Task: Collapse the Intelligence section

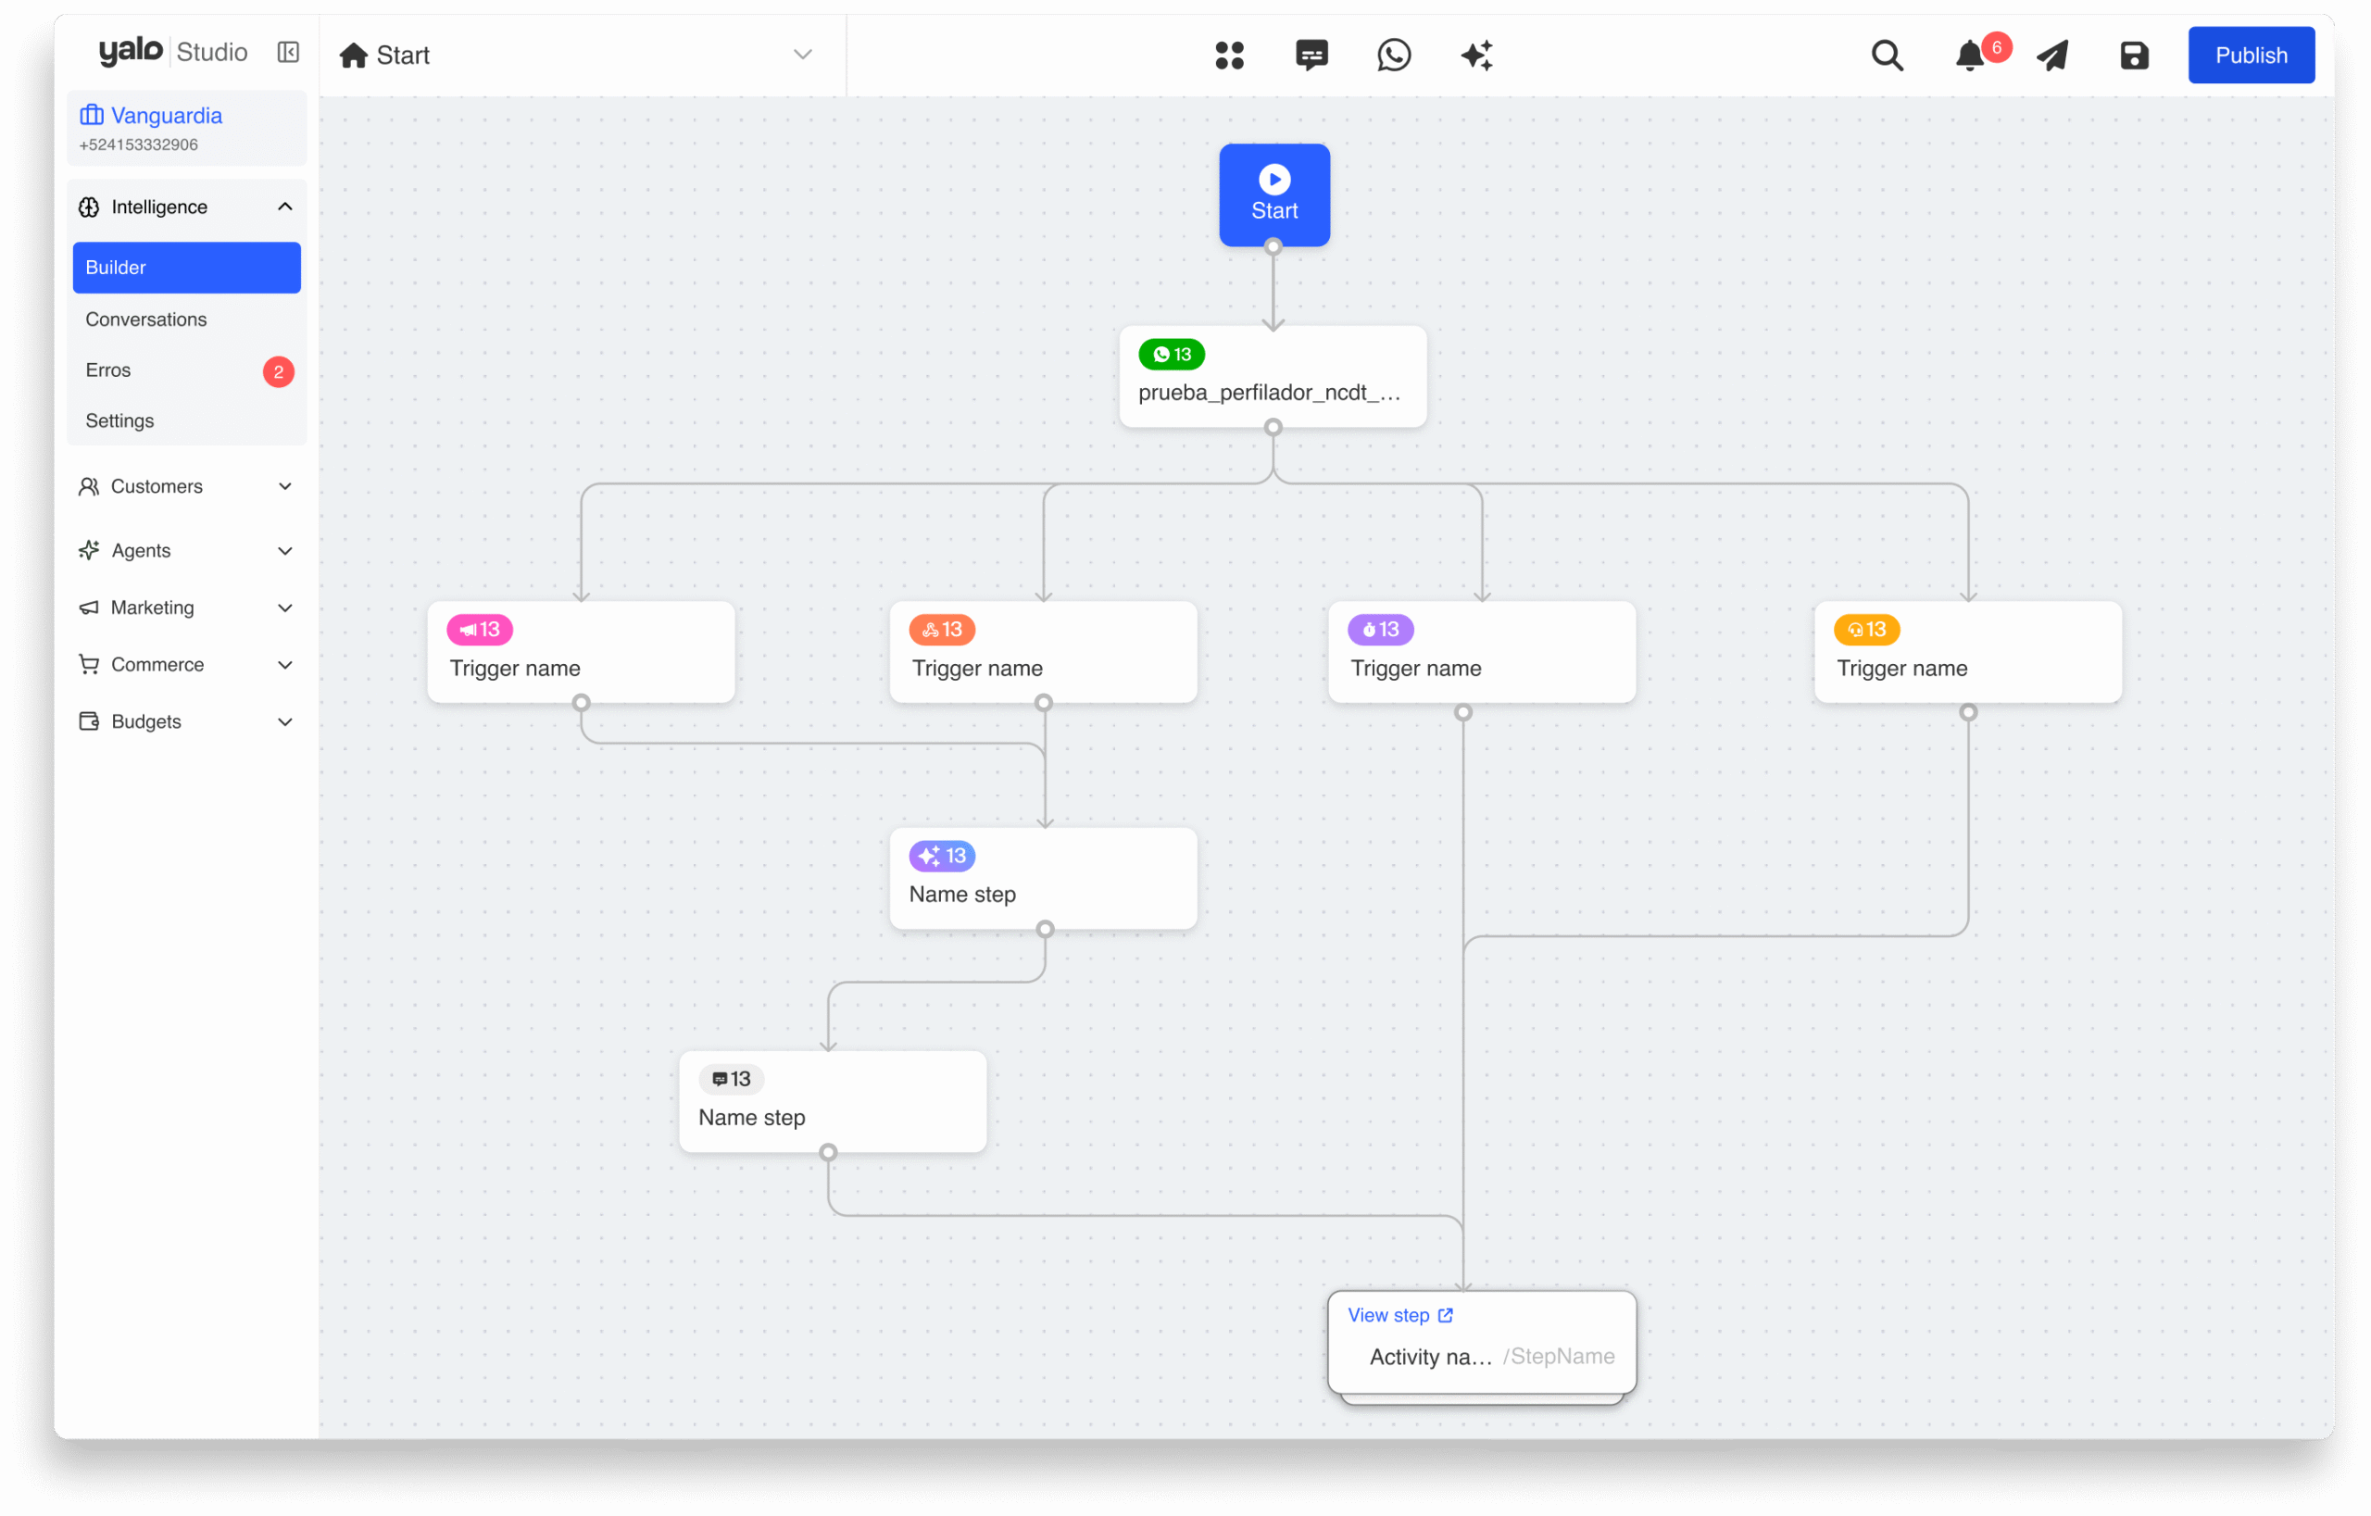Action: click(284, 207)
